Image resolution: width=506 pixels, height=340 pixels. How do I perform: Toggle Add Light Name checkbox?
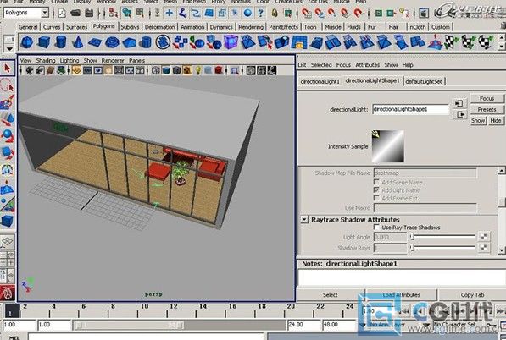(376, 190)
